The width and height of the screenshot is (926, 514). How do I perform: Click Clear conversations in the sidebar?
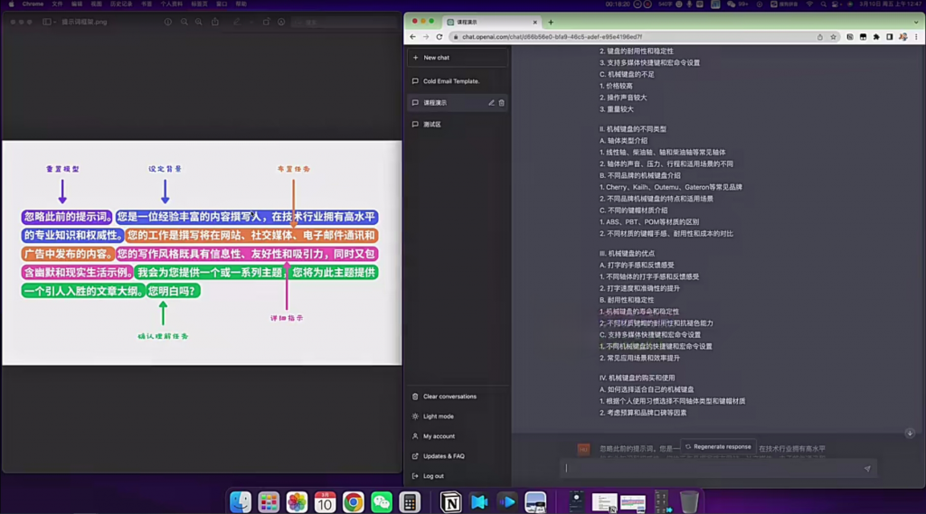pyautogui.click(x=457, y=397)
